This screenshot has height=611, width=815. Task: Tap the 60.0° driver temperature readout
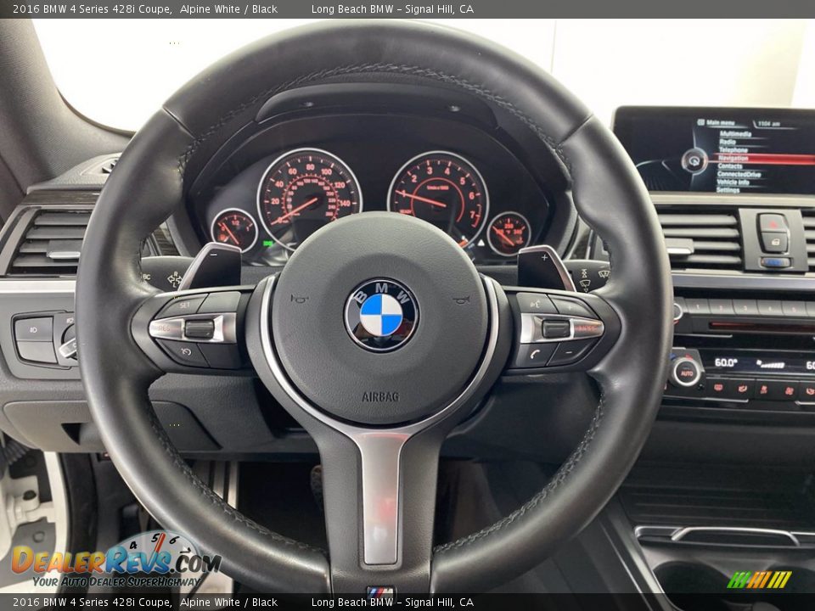tap(726, 362)
